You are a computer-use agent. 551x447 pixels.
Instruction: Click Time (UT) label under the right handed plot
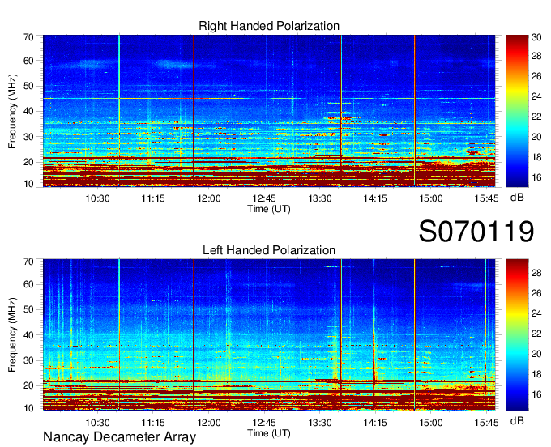coord(269,209)
